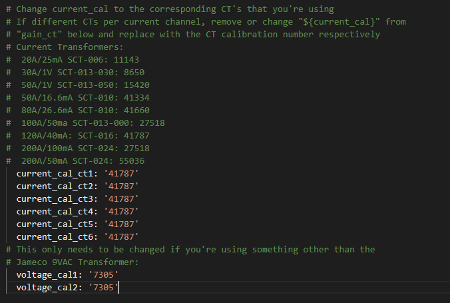Select the current_cal_ct4 line key
450x303 pixels.
pos(55,212)
